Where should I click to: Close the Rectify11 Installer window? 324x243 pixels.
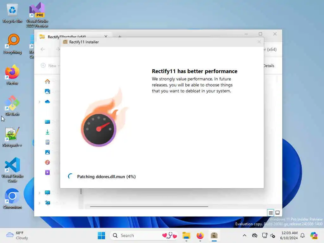[259, 42]
